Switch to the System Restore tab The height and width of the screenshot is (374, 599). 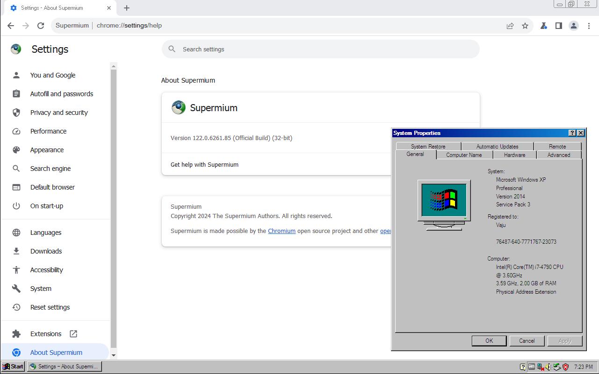coord(428,146)
